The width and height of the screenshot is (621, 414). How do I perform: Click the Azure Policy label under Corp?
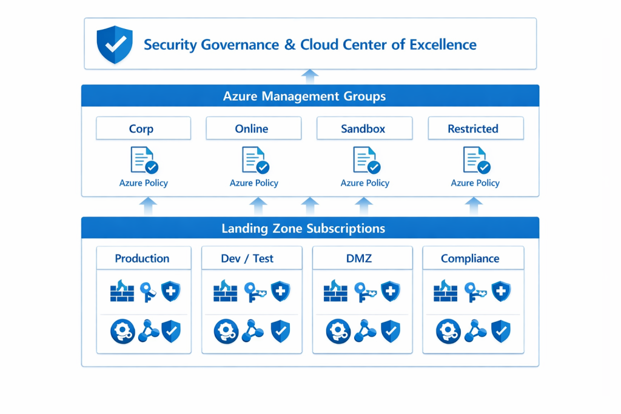144,183
